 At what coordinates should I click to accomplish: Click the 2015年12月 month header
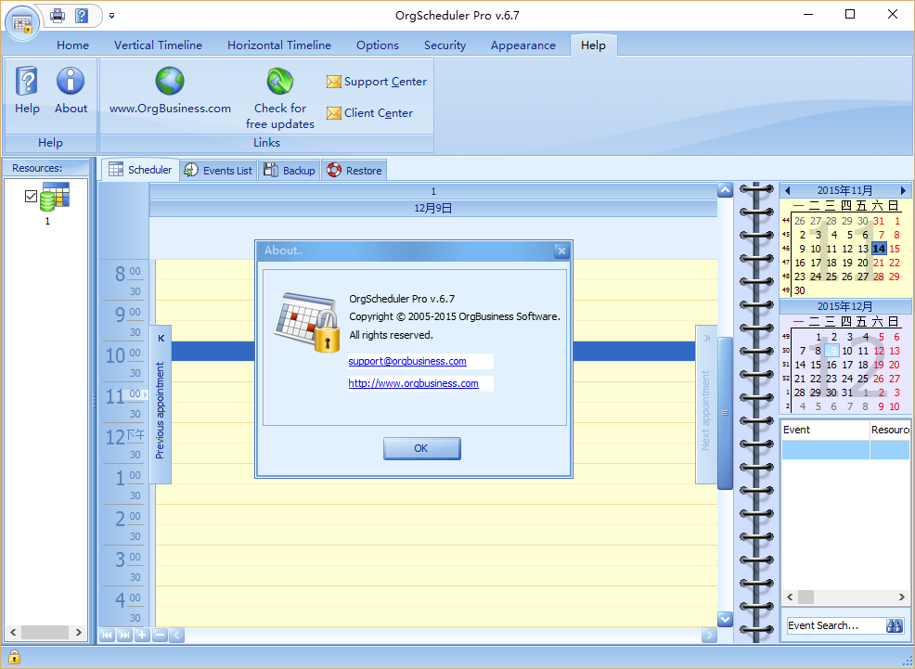point(844,306)
